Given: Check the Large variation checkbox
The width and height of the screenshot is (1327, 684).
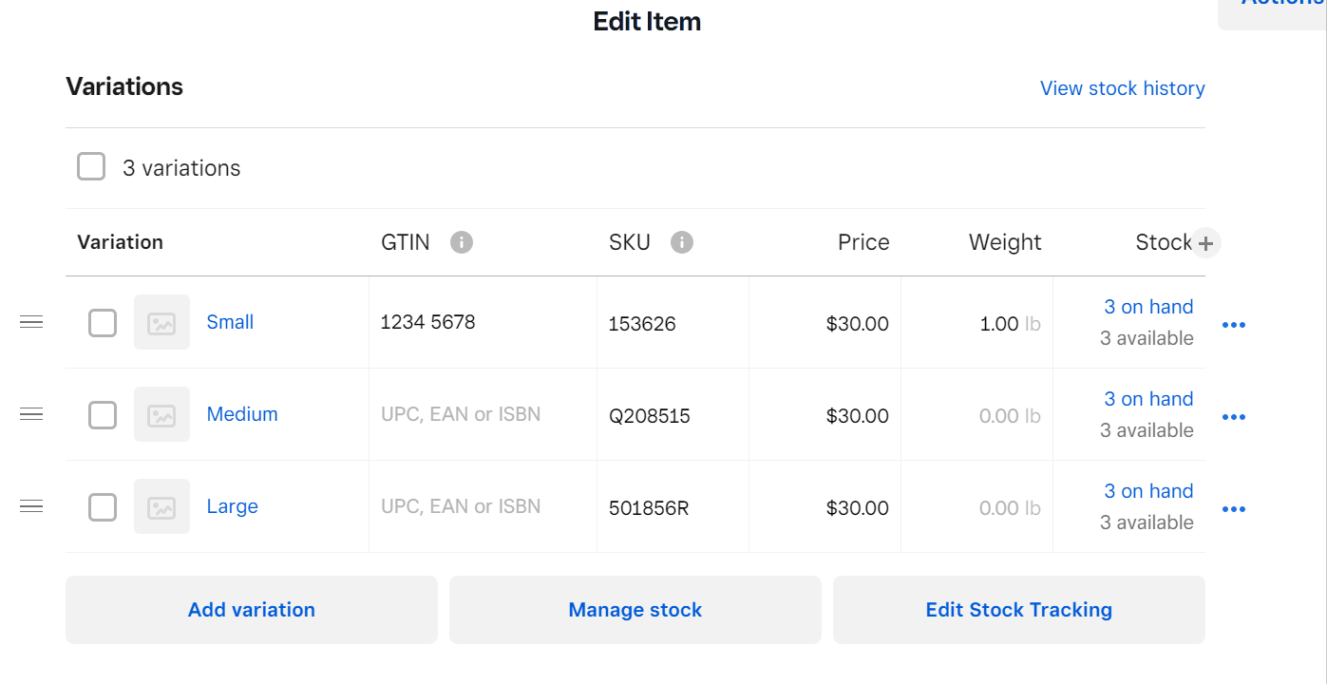Looking at the screenshot, I should click(103, 507).
